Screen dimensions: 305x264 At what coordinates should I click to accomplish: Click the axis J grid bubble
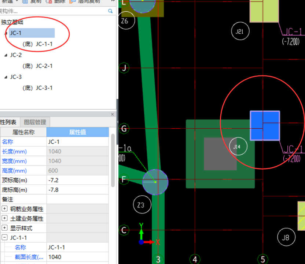(x=124, y=68)
